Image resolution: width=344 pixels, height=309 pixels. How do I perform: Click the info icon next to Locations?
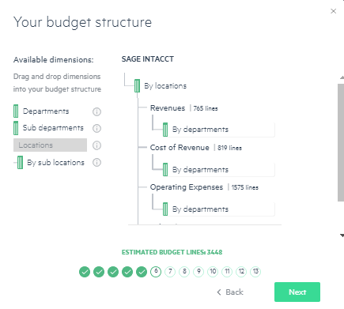point(96,145)
